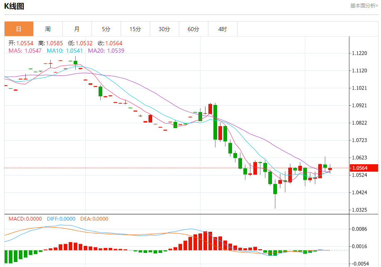Click the 1.0822 price axis label

(x=359, y=123)
